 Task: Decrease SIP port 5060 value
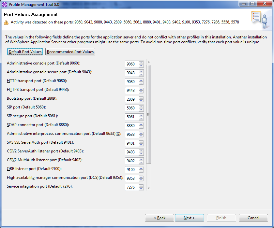(x=141, y=109)
